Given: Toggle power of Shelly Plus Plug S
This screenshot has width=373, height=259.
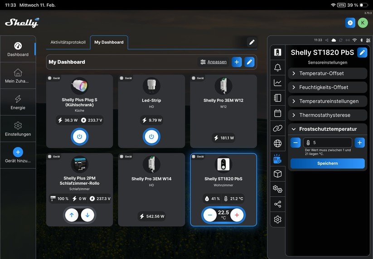Looking at the screenshot, I should point(79,137).
